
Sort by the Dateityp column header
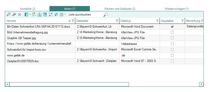point(126,21)
